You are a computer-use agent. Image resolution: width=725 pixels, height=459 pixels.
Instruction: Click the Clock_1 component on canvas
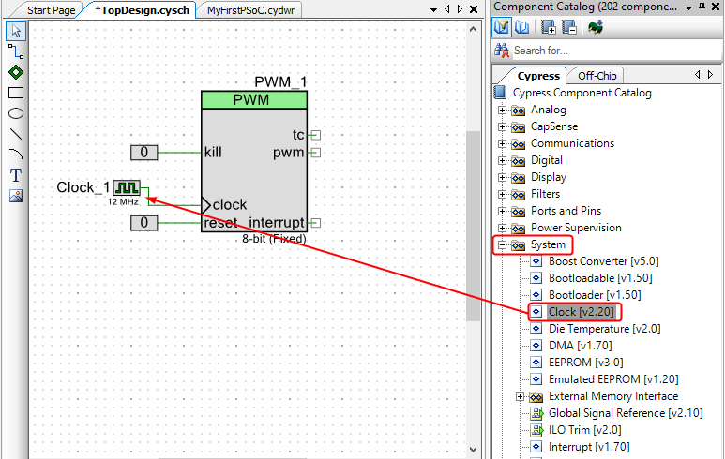pyautogui.click(x=127, y=188)
